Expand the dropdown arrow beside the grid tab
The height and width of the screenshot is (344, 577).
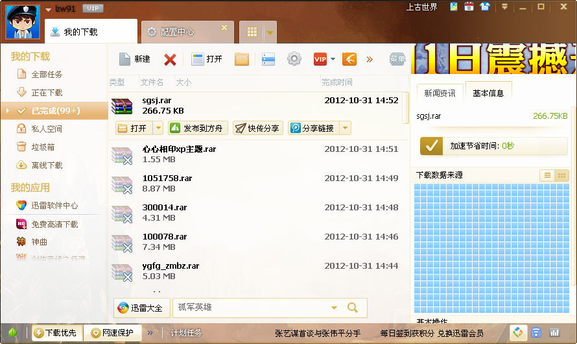point(270,32)
